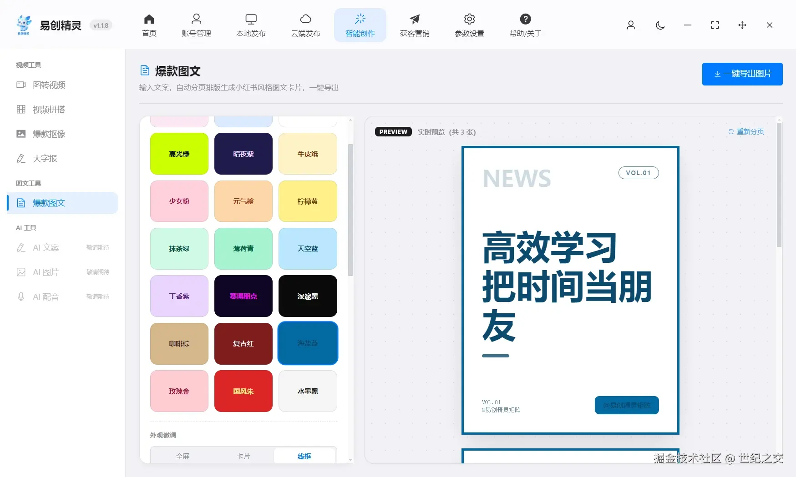The height and width of the screenshot is (477, 796).
Task: Click the 一键导出图片 button
Action: [742, 74]
